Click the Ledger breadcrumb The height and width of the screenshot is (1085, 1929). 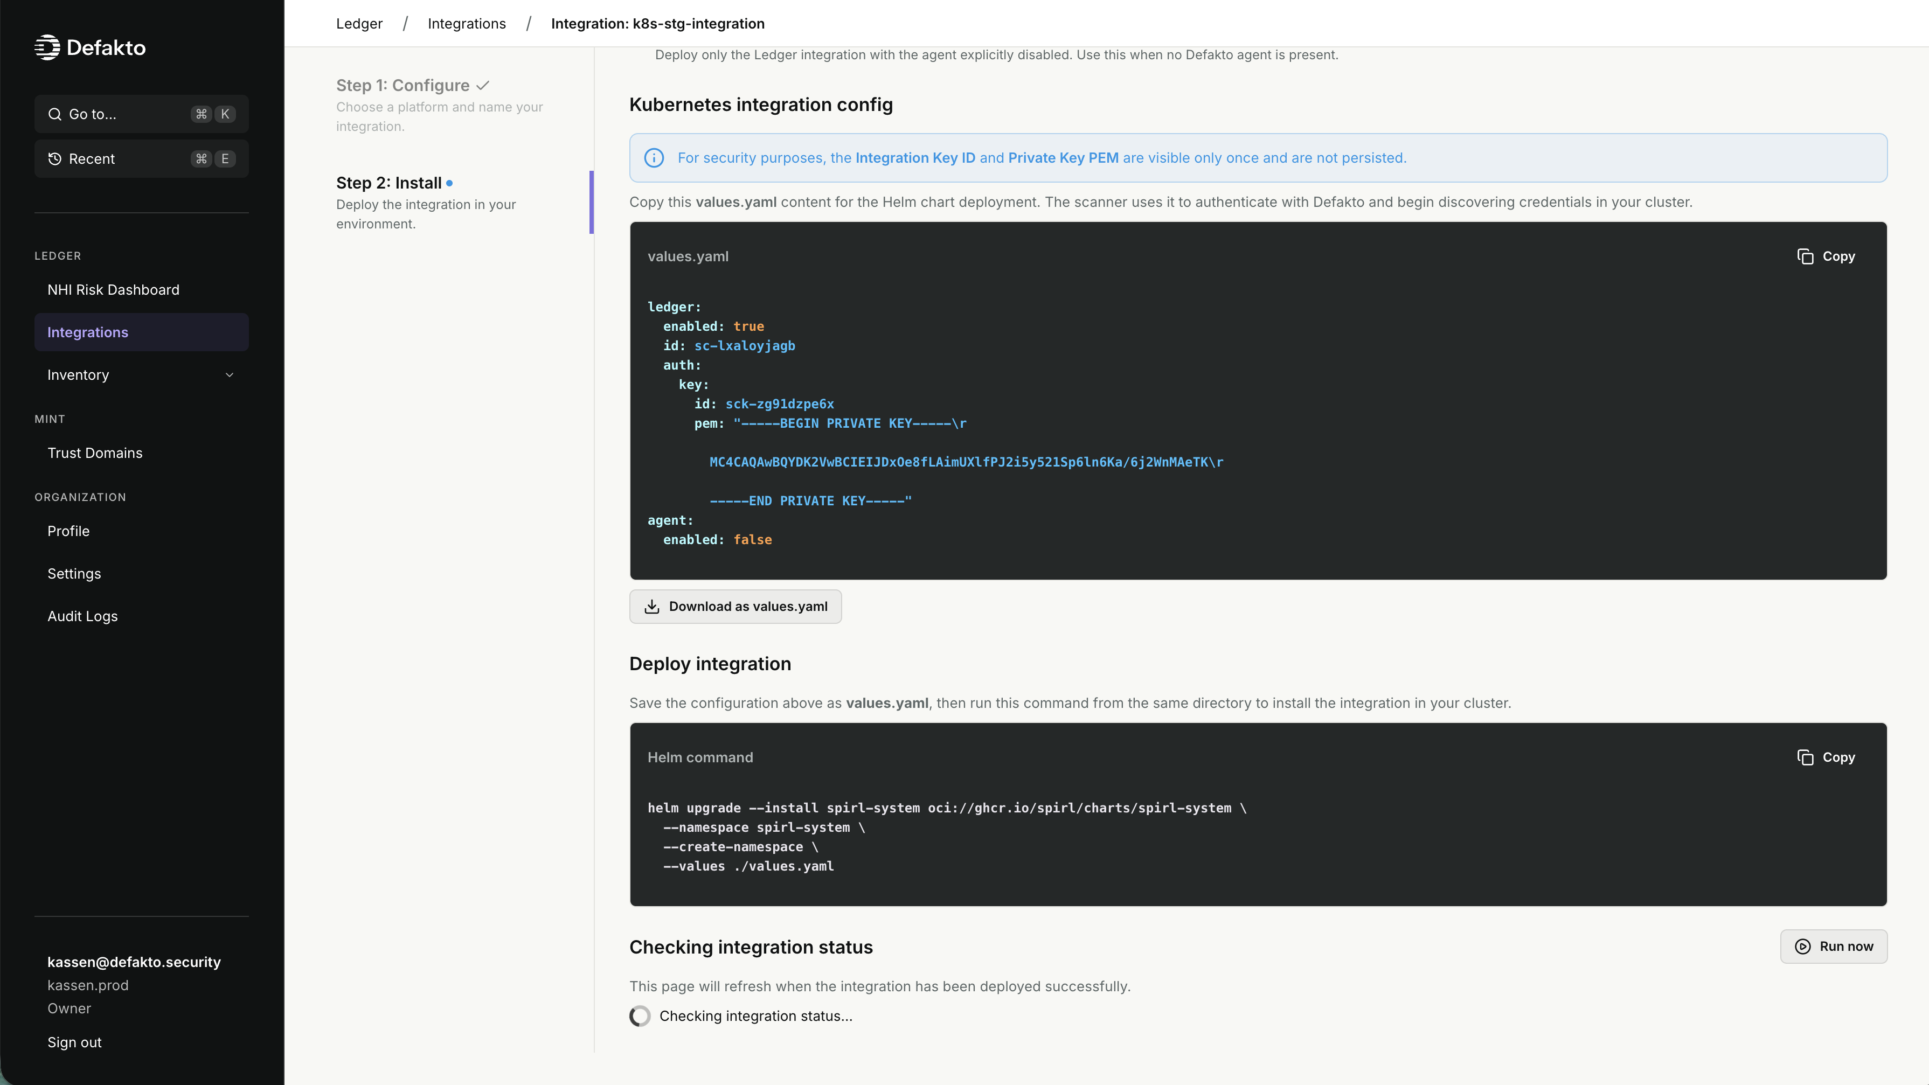tap(359, 23)
